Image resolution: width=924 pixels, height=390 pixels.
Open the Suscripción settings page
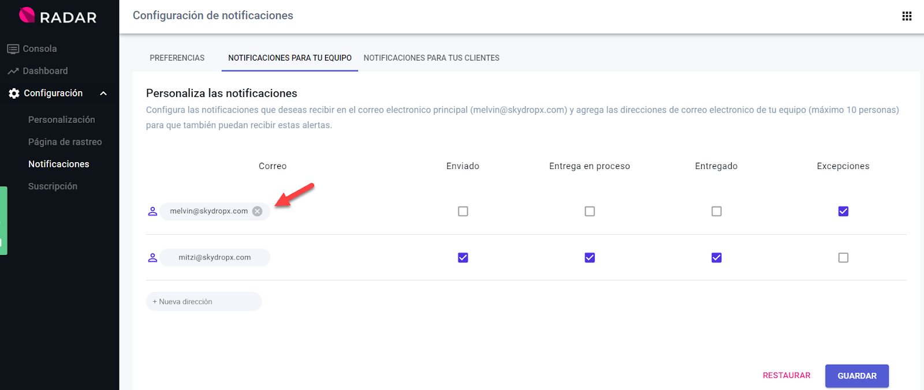(53, 186)
